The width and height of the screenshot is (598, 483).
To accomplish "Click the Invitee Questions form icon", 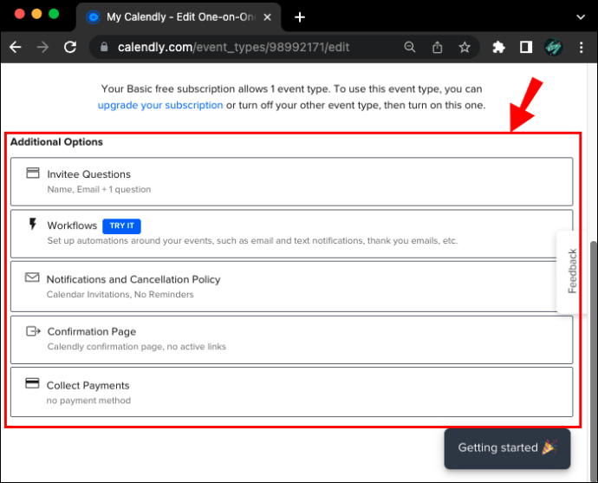I will [x=33, y=173].
